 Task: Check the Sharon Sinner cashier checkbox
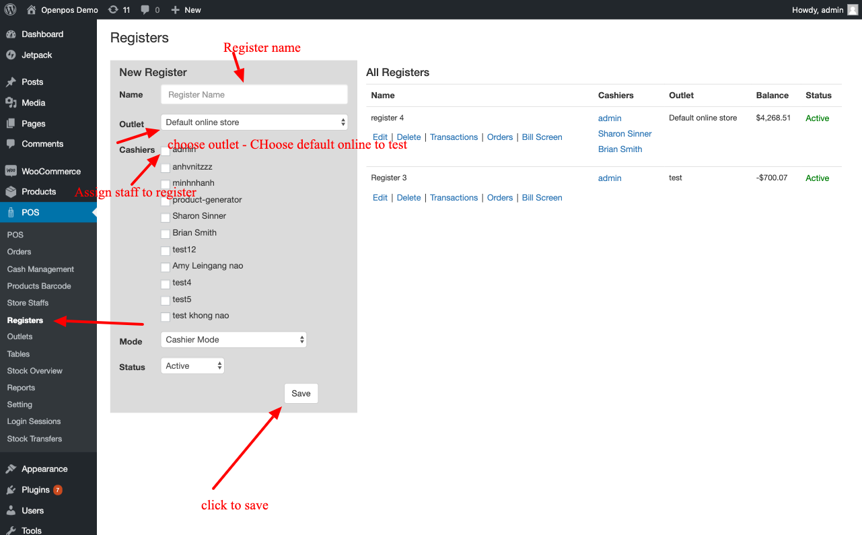(166, 217)
